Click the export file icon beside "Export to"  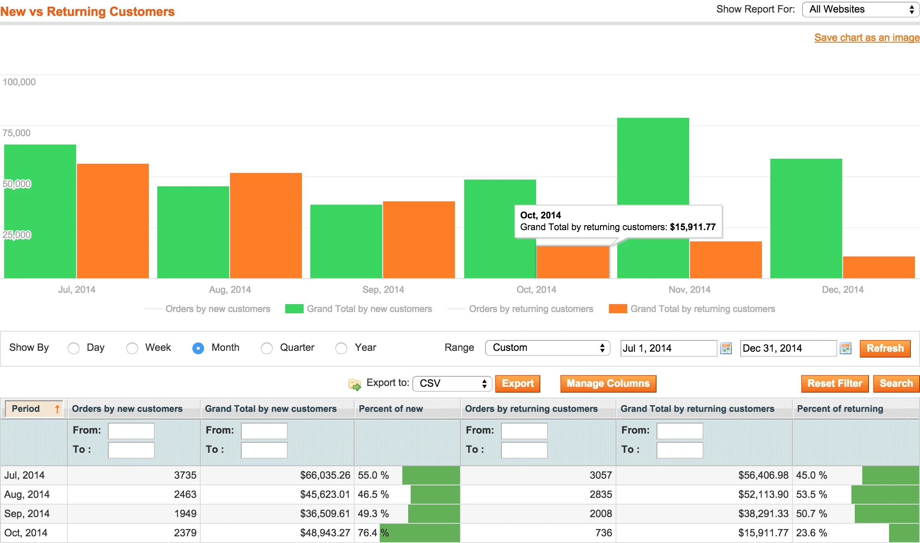pyautogui.click(x=354, y=383)
